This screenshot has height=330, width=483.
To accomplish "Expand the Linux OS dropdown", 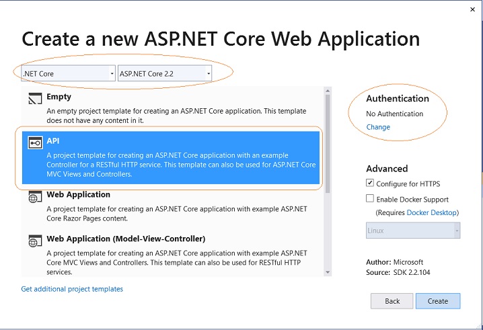I will 413,231.
